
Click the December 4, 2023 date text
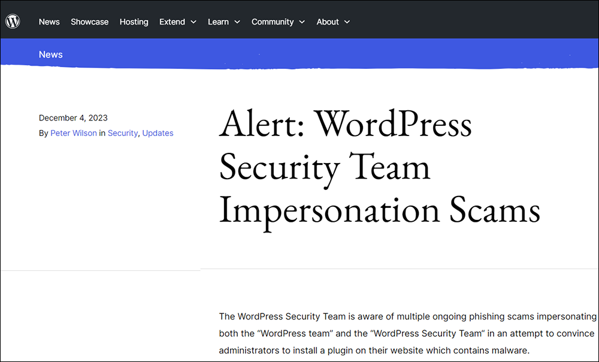click(x=73, y=117)
